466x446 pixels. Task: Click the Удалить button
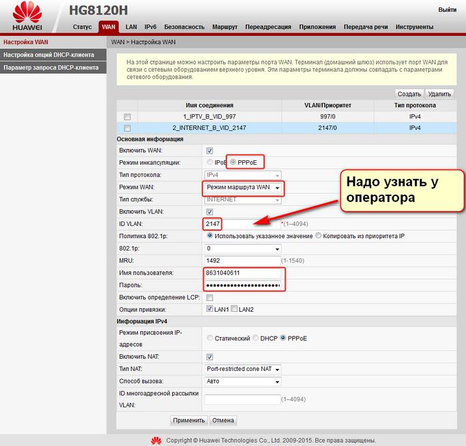pos(439,94)
